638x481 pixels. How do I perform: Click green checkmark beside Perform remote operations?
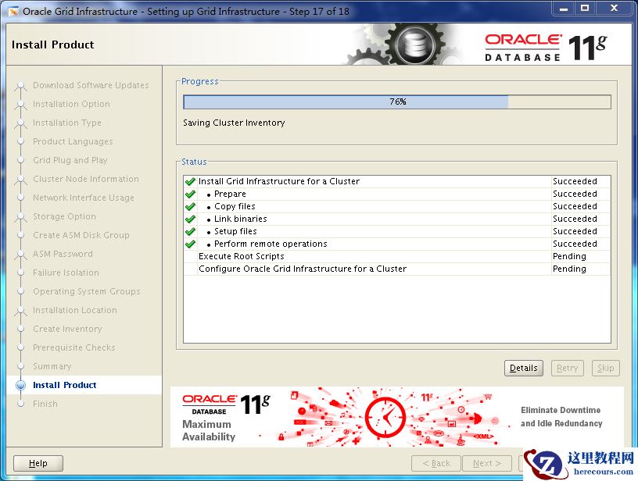(190, 244)
